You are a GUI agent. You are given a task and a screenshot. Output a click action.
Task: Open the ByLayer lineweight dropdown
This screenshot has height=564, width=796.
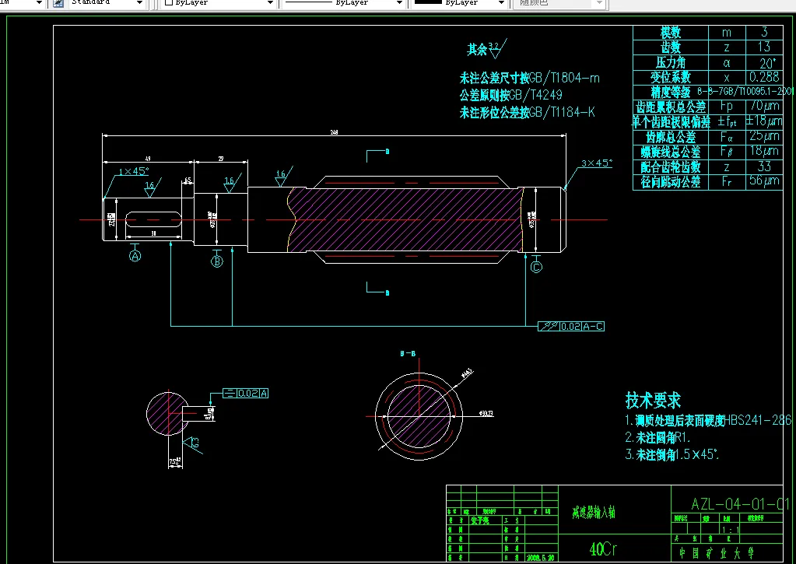[x=501, y=3]
